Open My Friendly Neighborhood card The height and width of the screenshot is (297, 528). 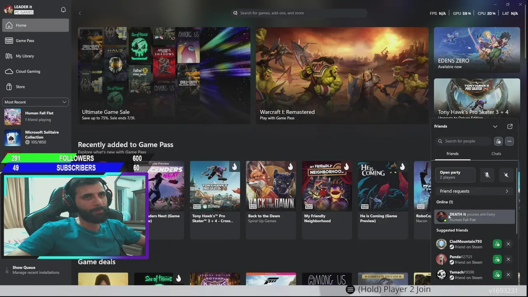(327, 200)
